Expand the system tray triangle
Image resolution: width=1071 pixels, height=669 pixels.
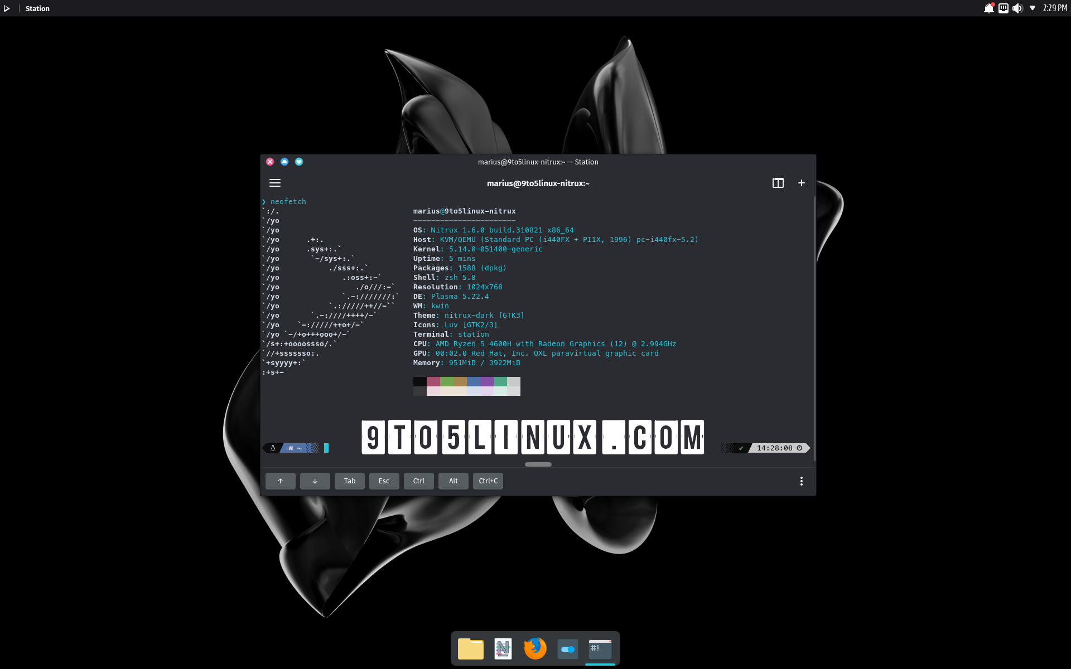coord(1033,8)
